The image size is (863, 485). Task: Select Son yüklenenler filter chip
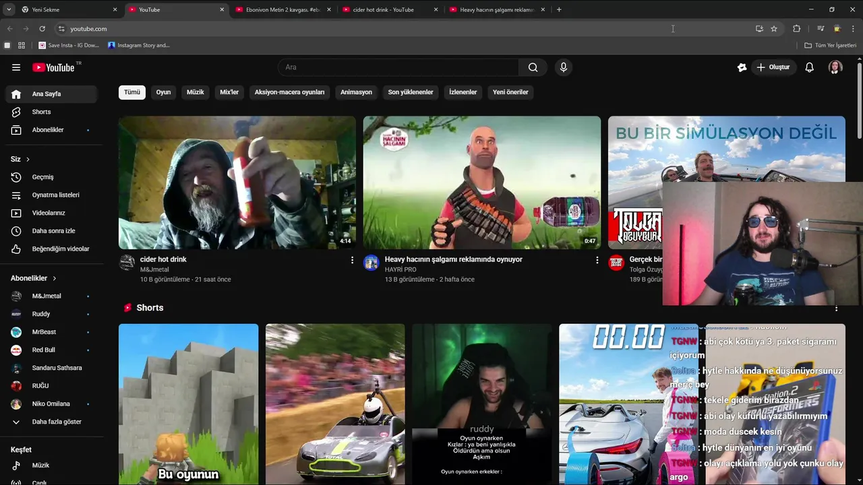[411, 92]
